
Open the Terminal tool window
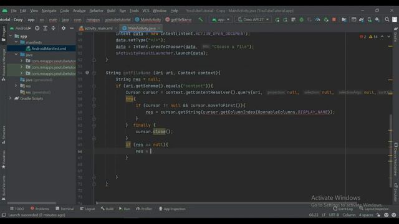tap(65, 209)
